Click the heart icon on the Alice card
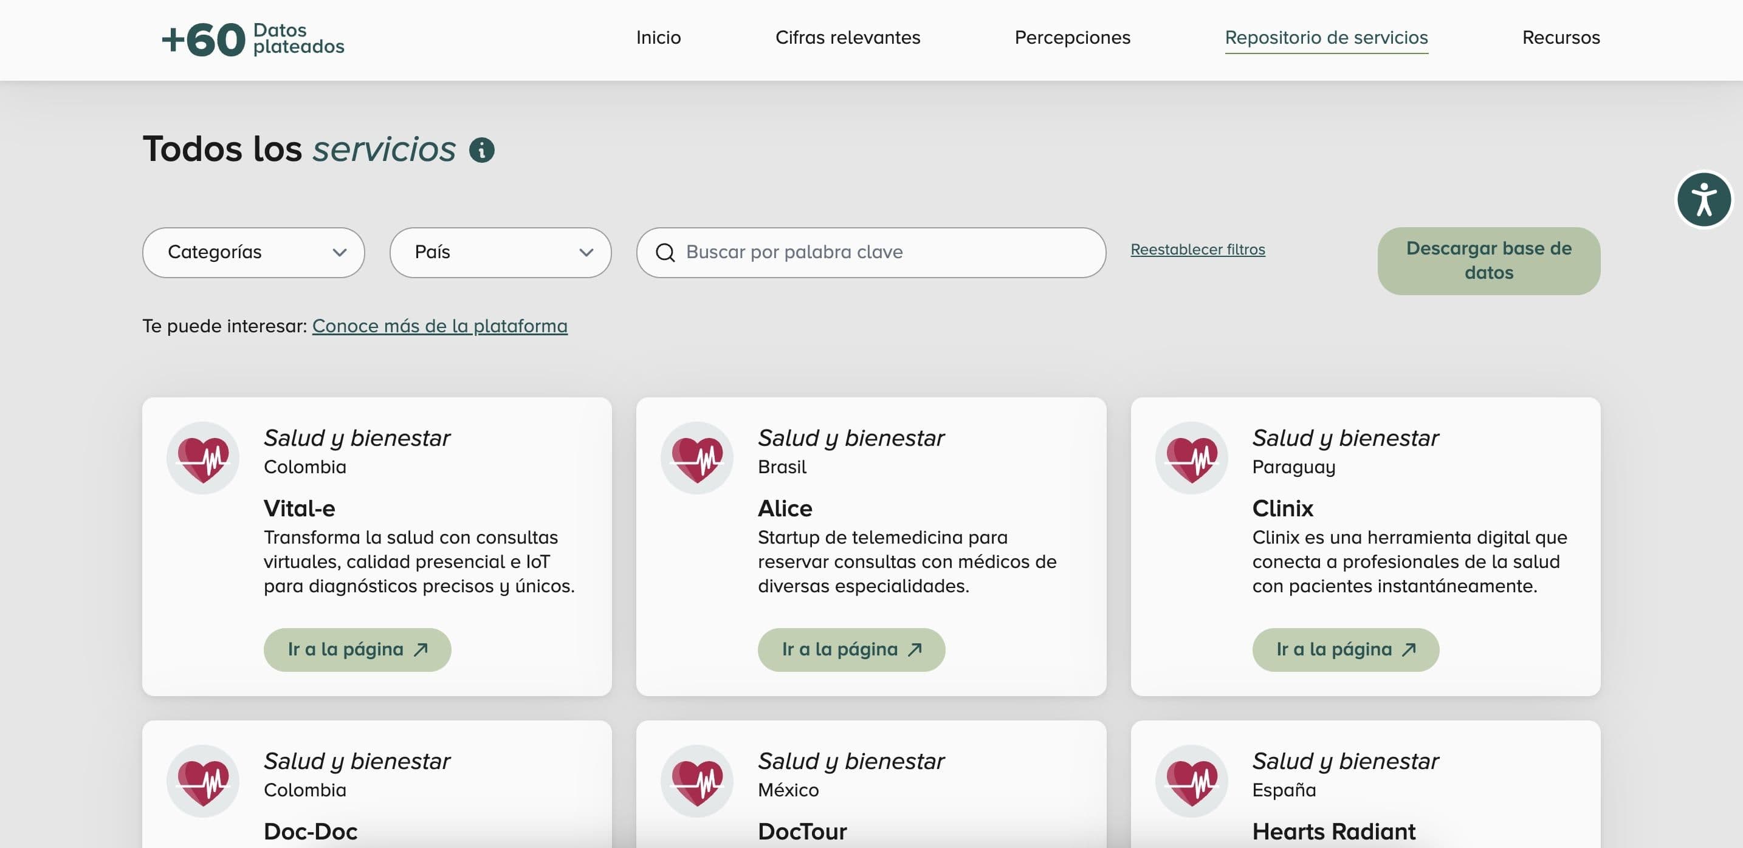 click(x=697, y=458)
